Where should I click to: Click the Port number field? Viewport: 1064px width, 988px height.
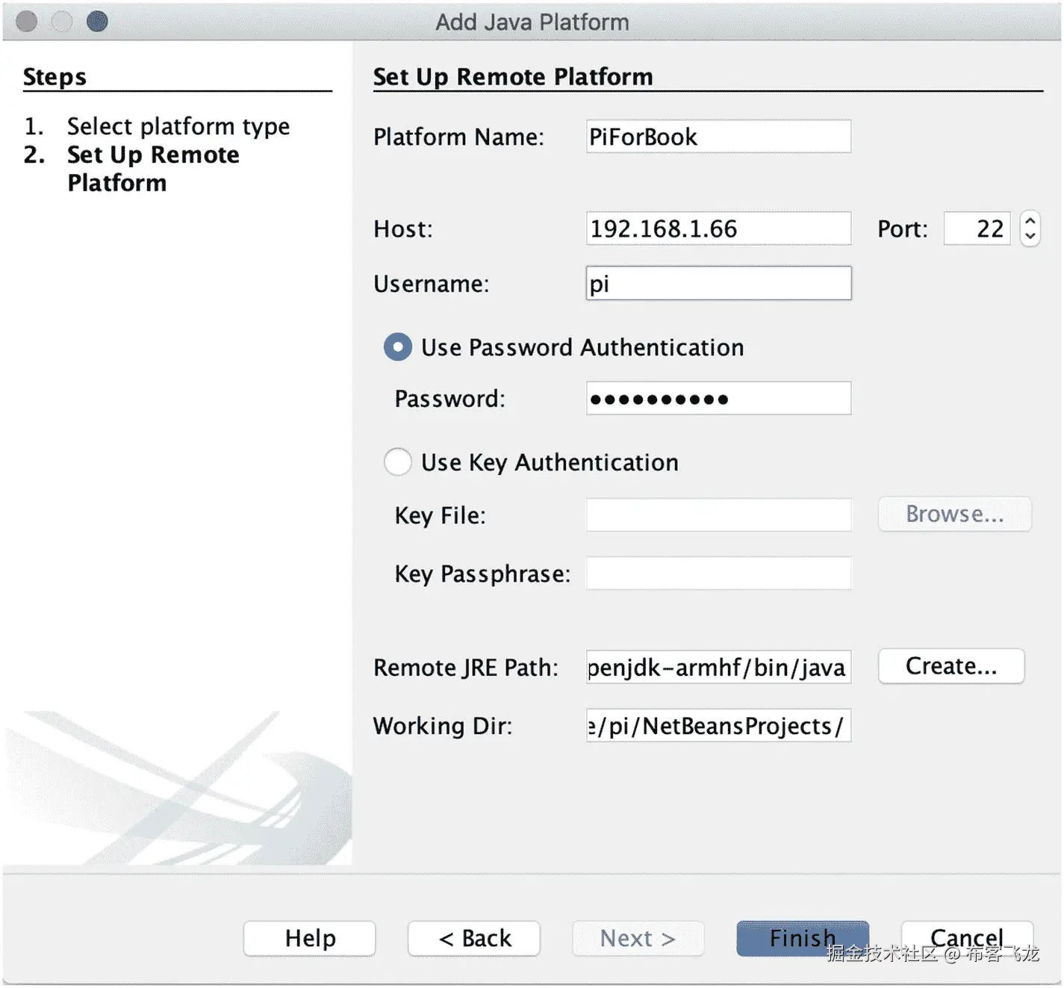point(977,229)
